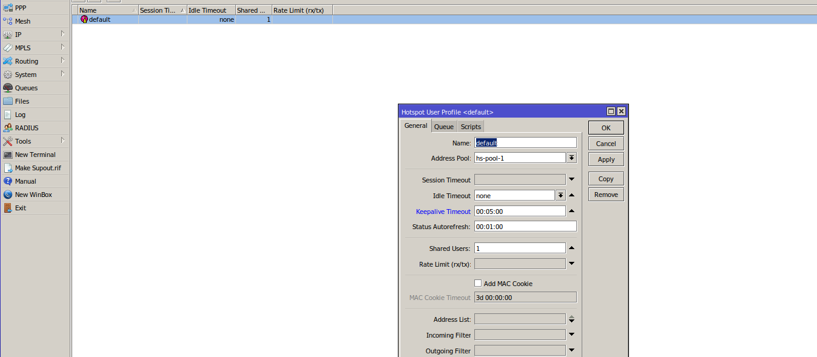Open the Address Pool dropdown
Viewport: 817px width, 357px height.
click(571, 158)
